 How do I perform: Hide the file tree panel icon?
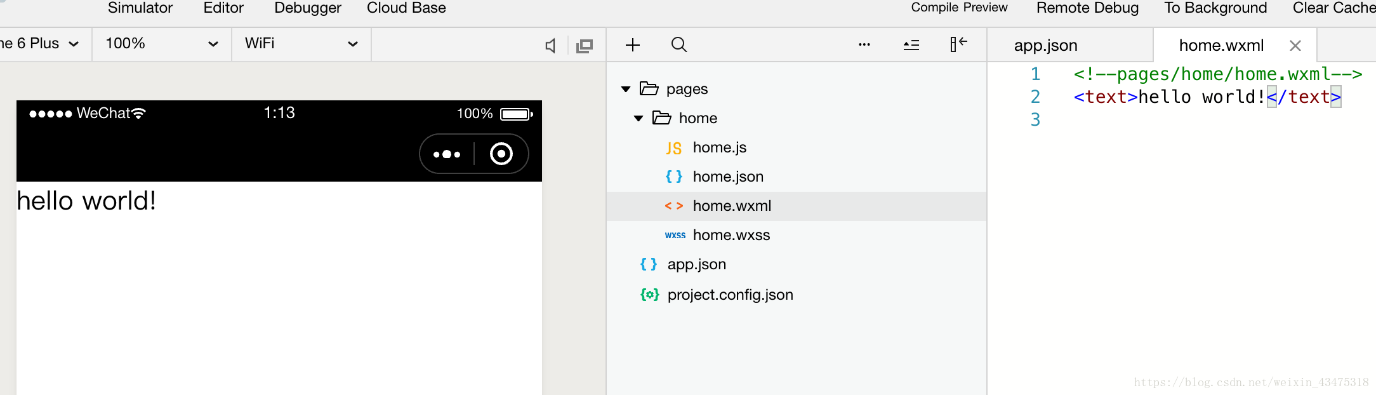958,44
